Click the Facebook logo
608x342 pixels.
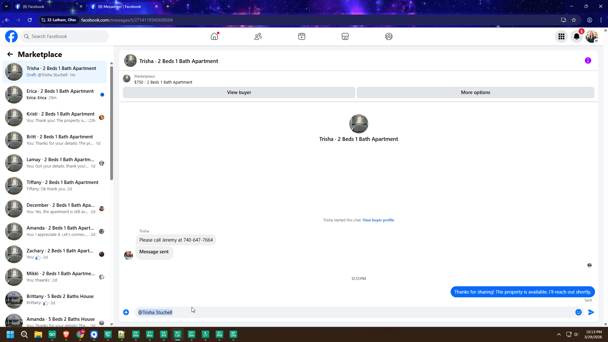coord(11,36)
